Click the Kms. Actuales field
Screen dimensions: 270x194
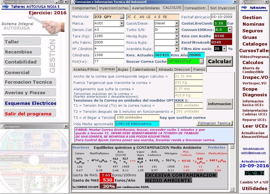click(162, 55)
